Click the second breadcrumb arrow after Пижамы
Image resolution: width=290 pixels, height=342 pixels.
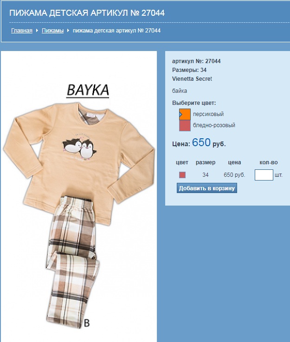(x=68, y=31)
